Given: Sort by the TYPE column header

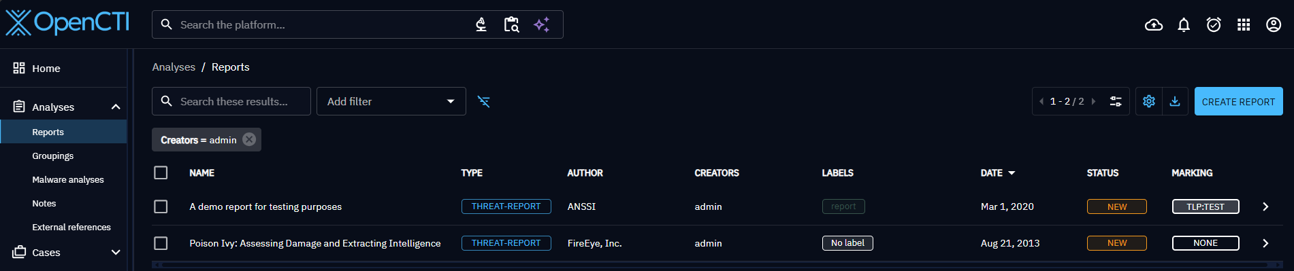Looking at the screenshot, I should click(472, 173).
